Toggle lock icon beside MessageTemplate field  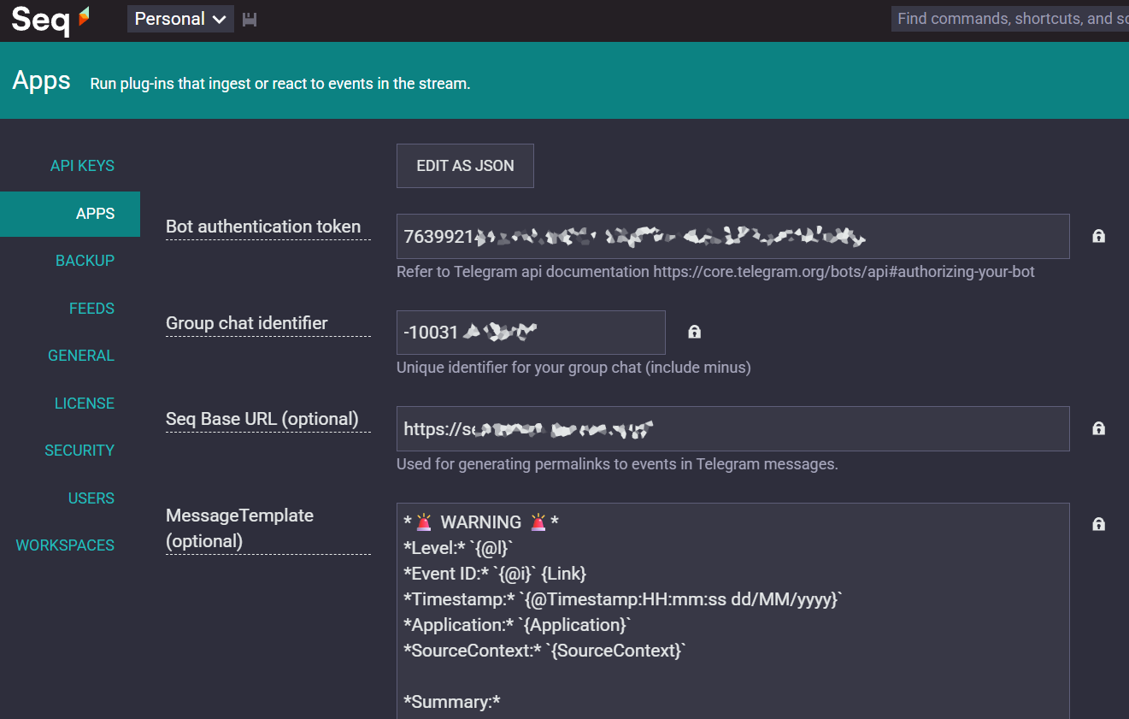pos(1099,524)
